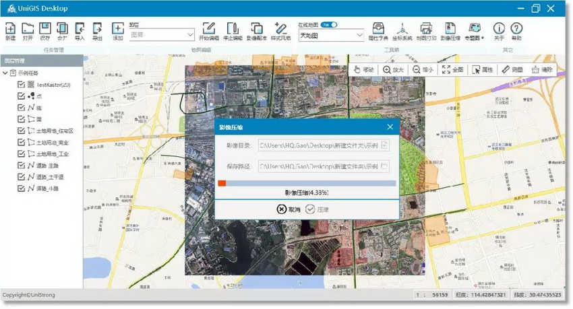Click the 新建 (New) task icon
Image resolution: width=573 pixels, height=309 pixels.
pyautogui.click(x=10, y=31)
